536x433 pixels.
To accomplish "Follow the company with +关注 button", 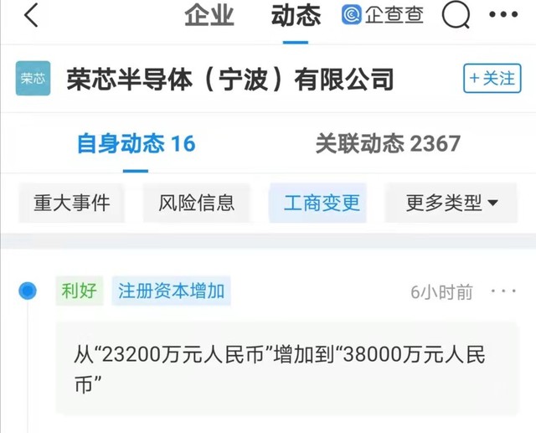I will 492,78.
